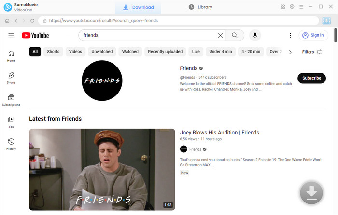Click the floating gray download button

coord(311,193)
